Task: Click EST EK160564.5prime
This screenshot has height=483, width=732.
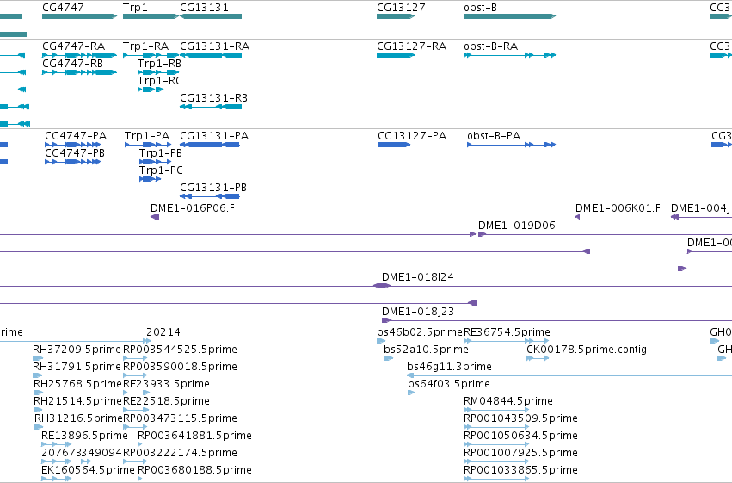Action: click(56, 479)
